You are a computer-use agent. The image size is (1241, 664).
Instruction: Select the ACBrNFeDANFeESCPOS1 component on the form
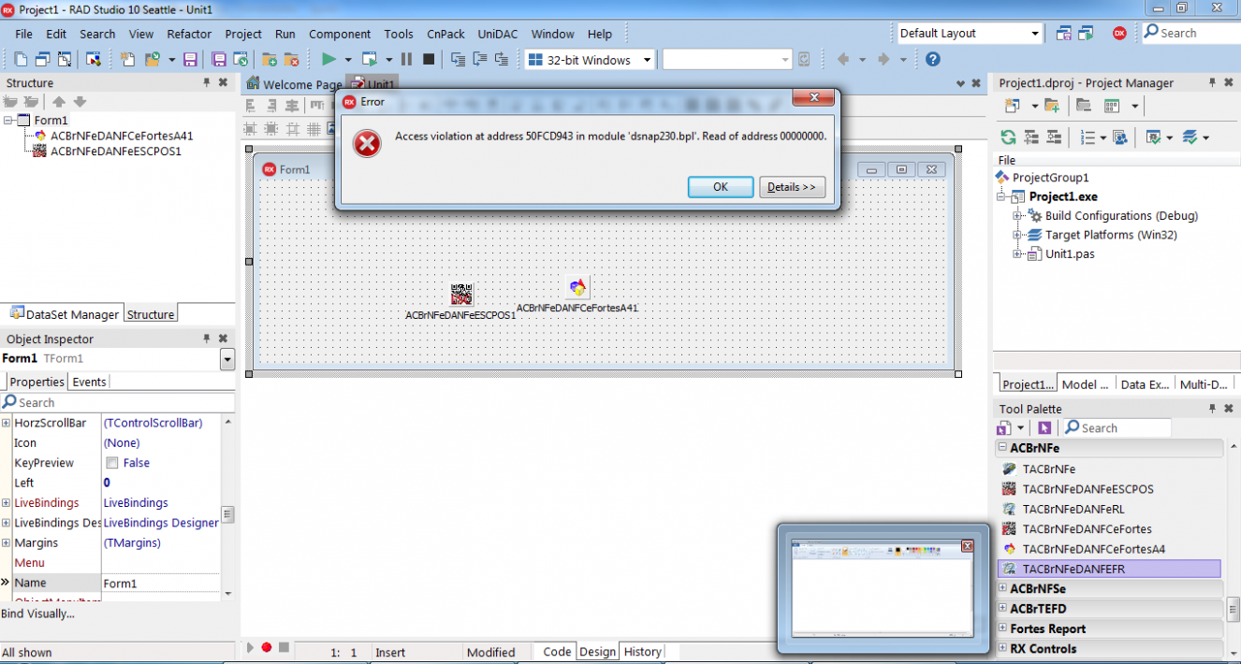click(x=460, y=295)
